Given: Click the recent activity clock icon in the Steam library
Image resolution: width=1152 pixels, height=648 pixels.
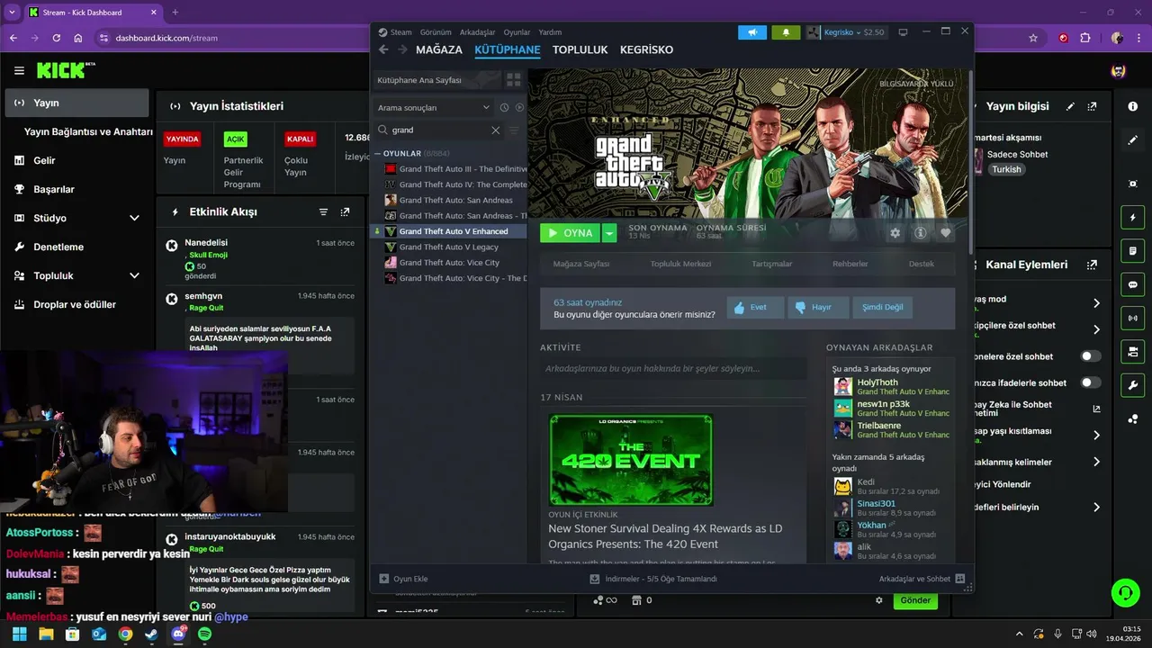Looking at the screenshot, I should point(504,107).
